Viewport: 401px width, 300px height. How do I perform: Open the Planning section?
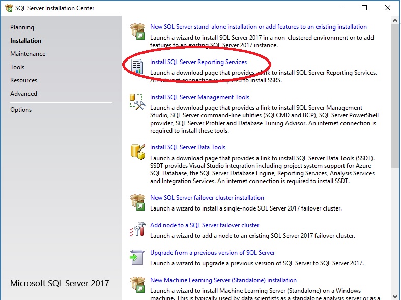pos(22,27)
